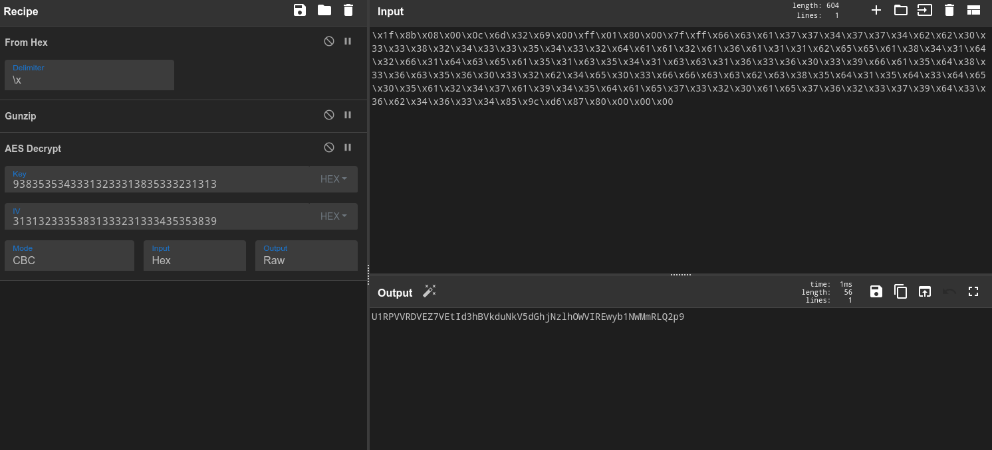Load a recipe via the folder icon

pyautogui.click(x=324, y=10)
